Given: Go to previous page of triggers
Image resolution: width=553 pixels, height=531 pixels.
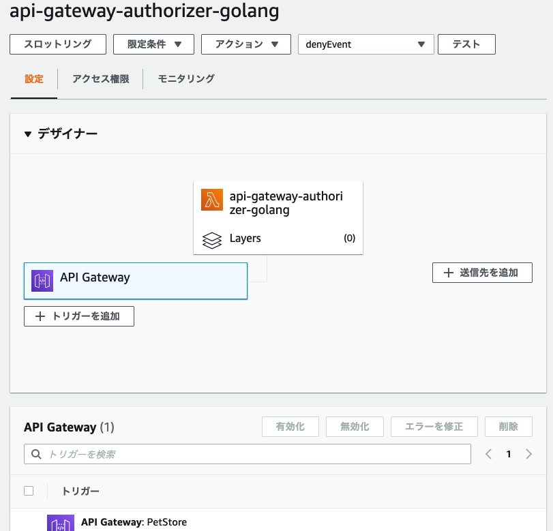Looking at the screenshot, I should (488, 454).
